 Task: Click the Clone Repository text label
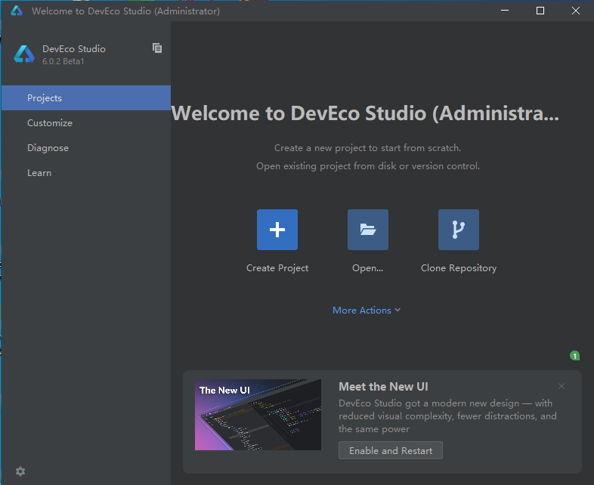tap(459, 268)
